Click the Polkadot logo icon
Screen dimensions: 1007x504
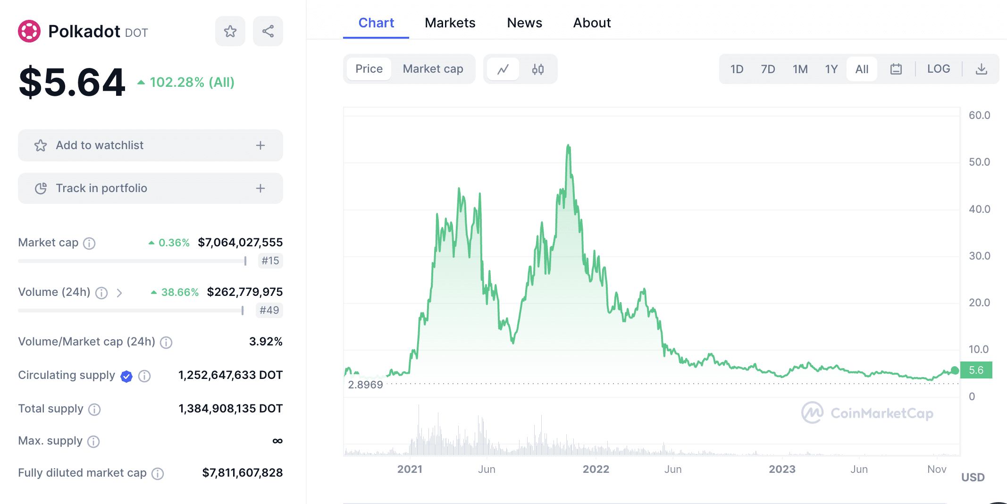point(29,31)
